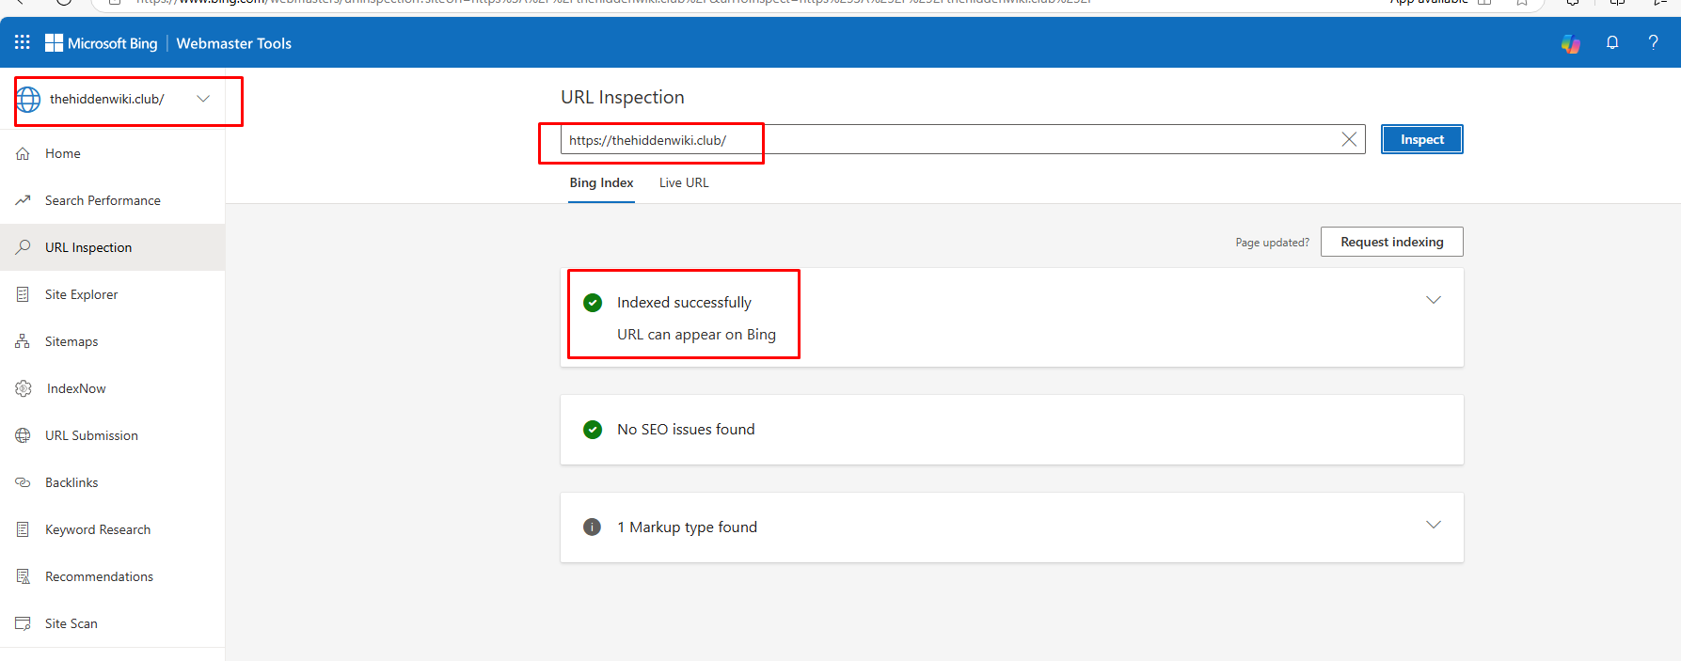Click the Recommendations icon

pyautogui.click(x=23, y=576)
